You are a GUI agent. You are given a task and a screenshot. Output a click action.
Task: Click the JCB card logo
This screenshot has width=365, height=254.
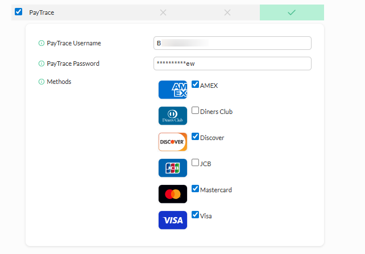pyautogui.click(x=173, y=168)
